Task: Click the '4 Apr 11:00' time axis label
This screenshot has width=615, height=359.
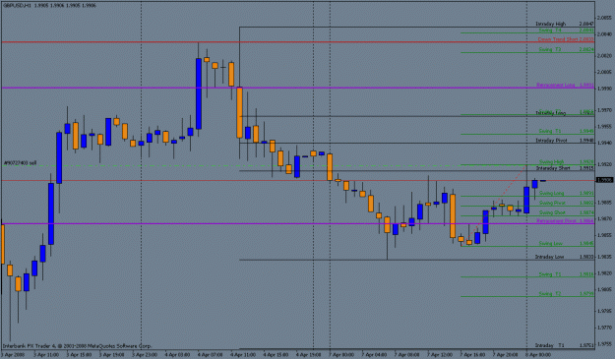Action: click(243, 355)
